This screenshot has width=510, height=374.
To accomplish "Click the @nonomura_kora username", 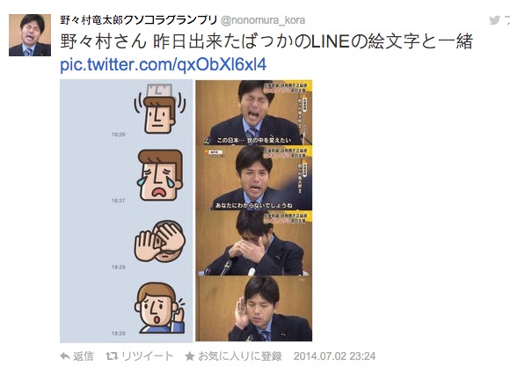I will pyautogui.click(x=263, y=20).
